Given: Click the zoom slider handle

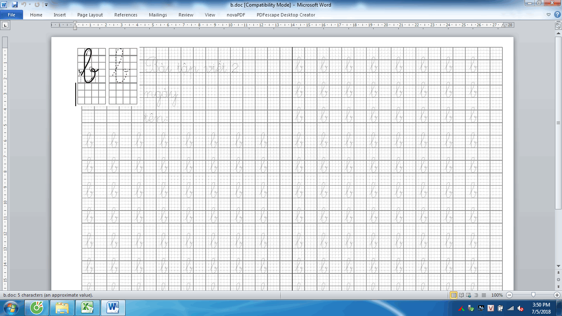Looking at the screenshot, I should click(533, 295).
